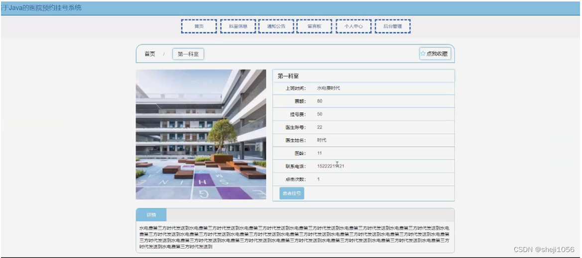Click the 联系电话 field label
This screenshot has width=582, height=258.
tap(295, 166)
